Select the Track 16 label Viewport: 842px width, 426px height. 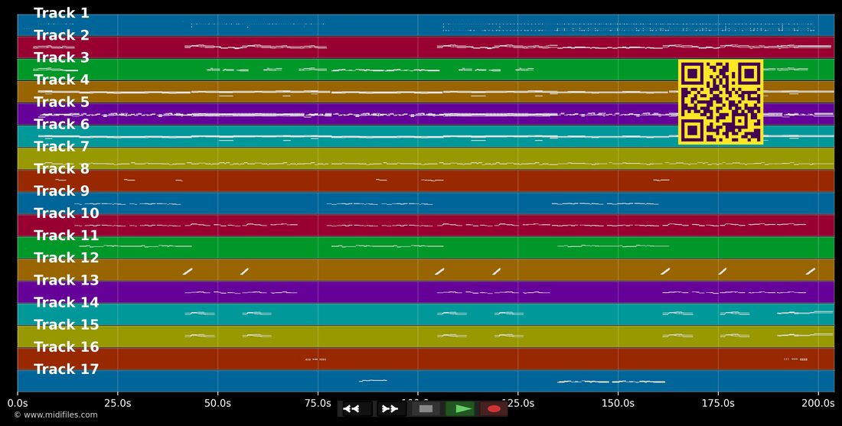67,347
